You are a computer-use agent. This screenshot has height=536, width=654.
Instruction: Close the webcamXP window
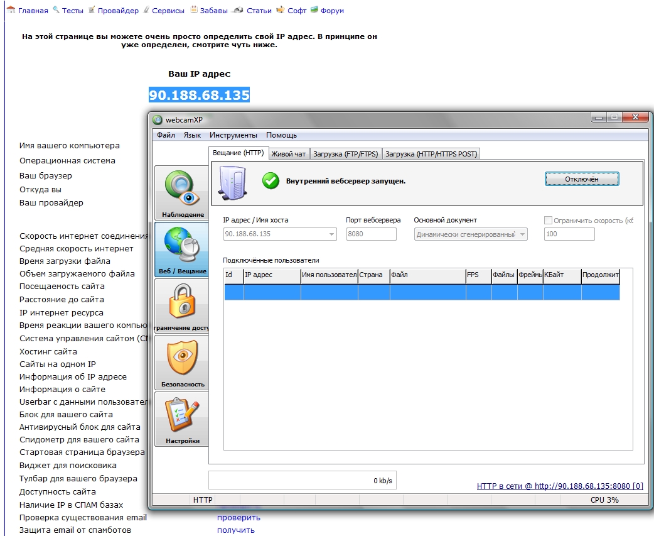click(635, 118)
